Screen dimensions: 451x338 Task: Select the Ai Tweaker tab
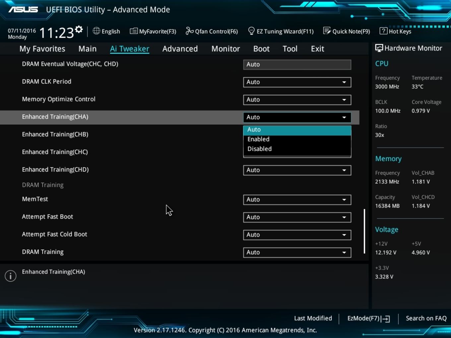pos(130,49)
